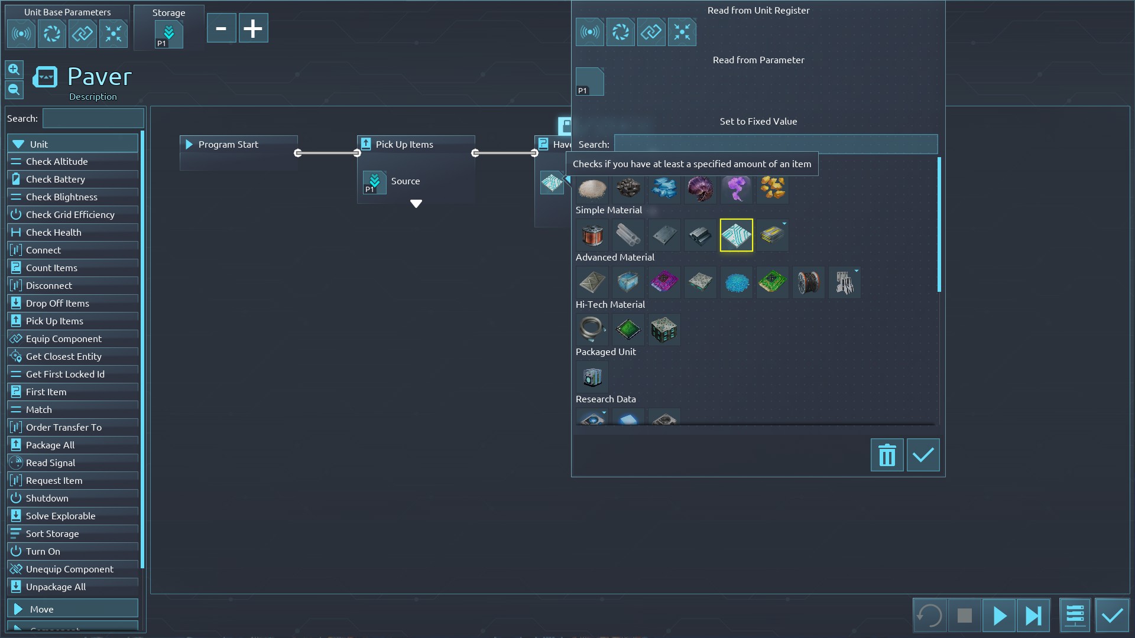Click the trash delete icon in the popup
This screenshot has width=1135, height=638.
[x=887, y=455]
